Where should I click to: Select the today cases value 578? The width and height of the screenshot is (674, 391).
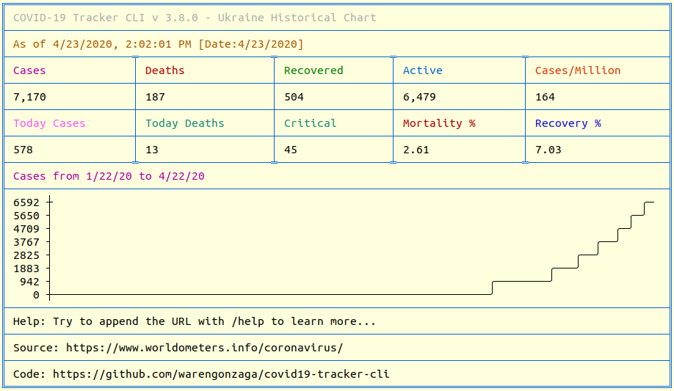click(x=23, y=150)
